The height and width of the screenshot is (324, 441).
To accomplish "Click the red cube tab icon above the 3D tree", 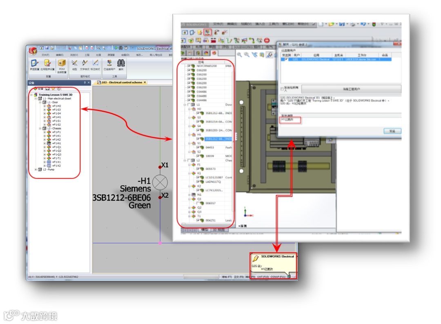I will 214,53.
